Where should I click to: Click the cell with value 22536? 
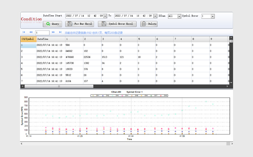[x=92, y=57]
